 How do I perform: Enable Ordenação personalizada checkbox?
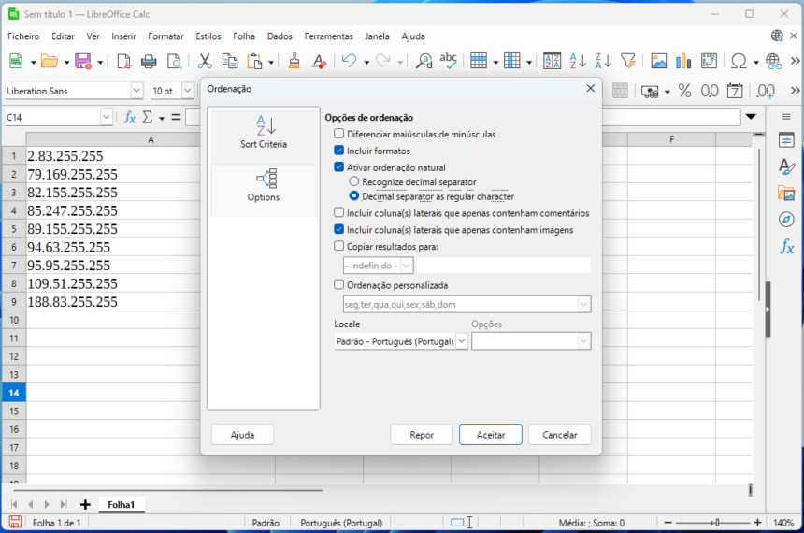pyautogui.click(x=339, y=284)
